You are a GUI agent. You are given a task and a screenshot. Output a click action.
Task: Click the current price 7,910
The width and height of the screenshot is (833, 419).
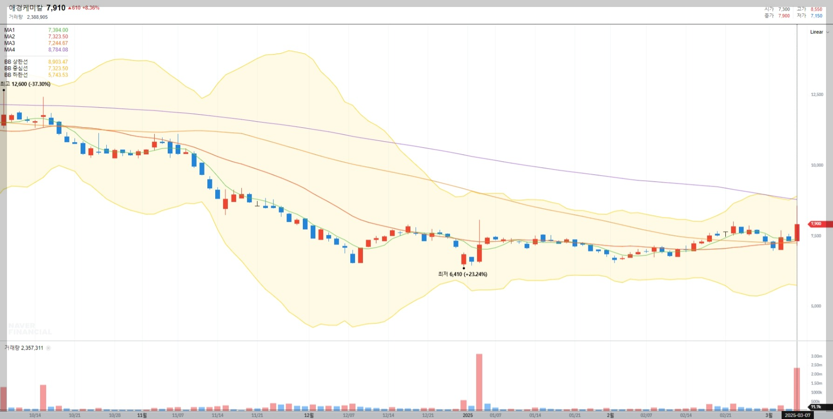pos(56,8)
